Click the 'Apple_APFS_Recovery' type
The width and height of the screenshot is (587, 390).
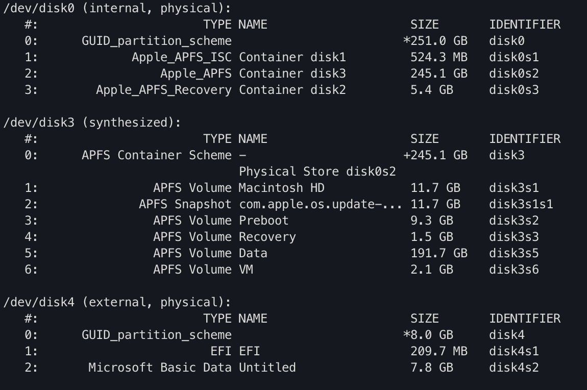tap(164, 90)
